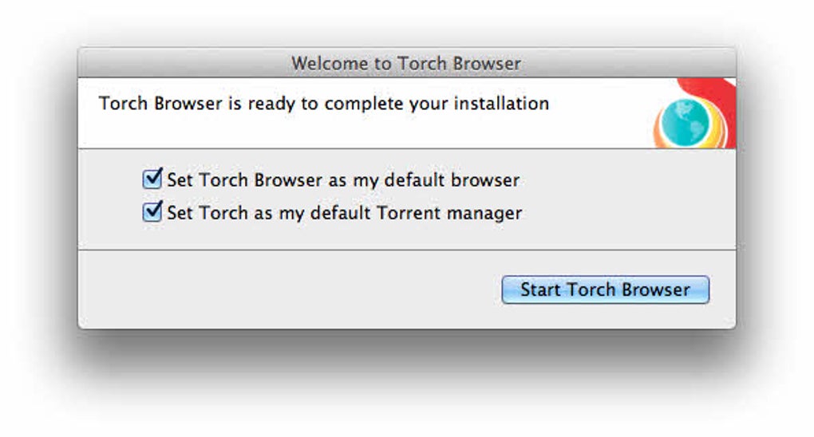Screen dimensions: 814x437
Task: Click the orange ring around the logo globe
Action: pyautogui.click(x=661, y=136)
